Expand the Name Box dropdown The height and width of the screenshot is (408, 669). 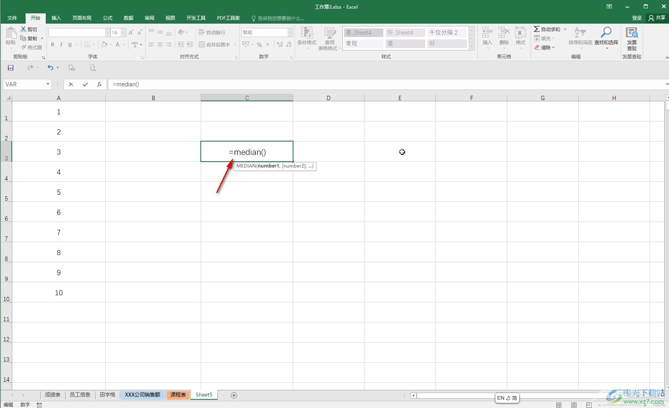point(48,84)
